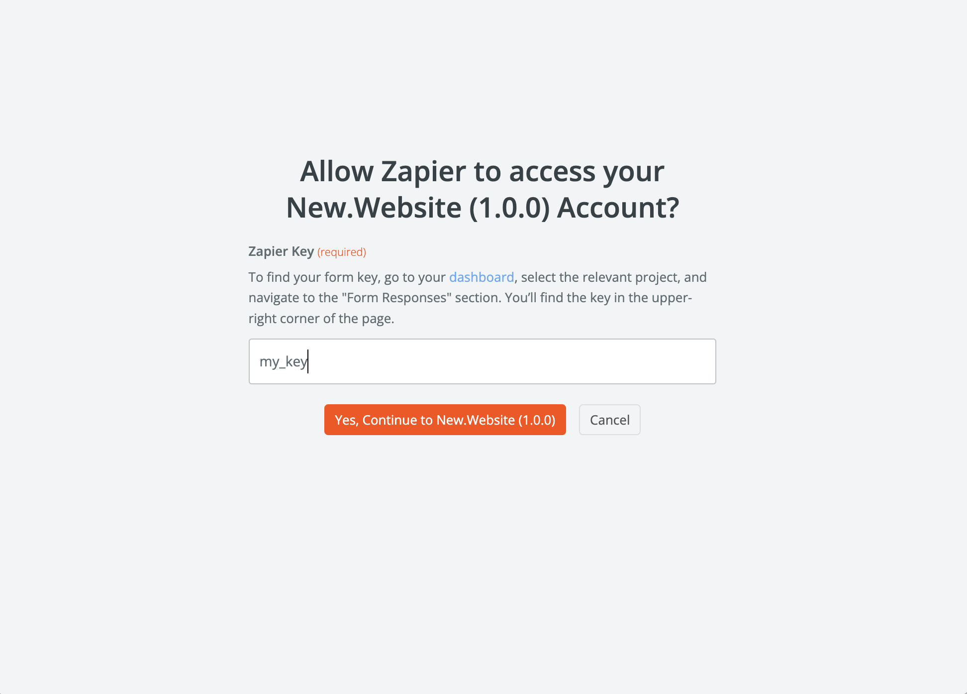This screenshot has height=694, width=967.
Task: Confirm access with the orange Continue button
Action: coord(445,420)
